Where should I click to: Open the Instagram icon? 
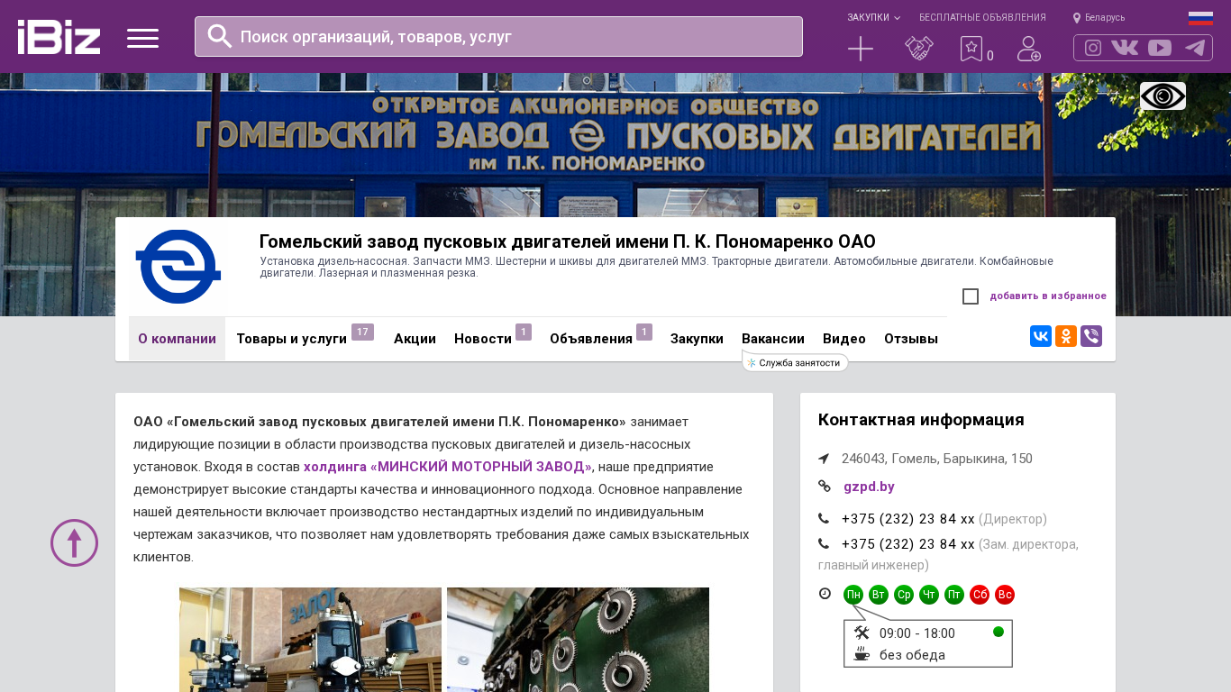pos(1093,48)
